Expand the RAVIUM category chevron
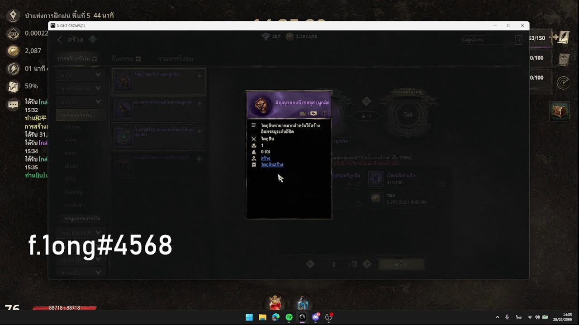Viewport: 579px width, 325px height. coord(98,233)
